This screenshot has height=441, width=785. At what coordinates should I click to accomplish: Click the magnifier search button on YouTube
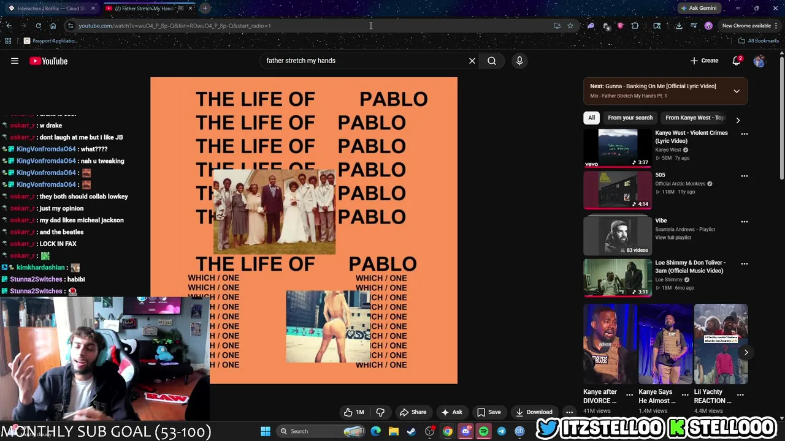492,61
